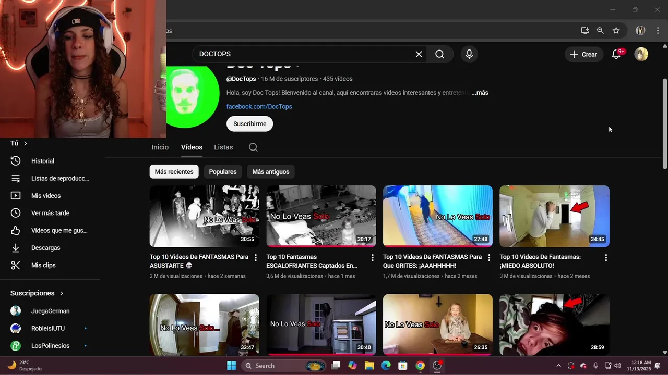
Task: Play the 30:55 video thumbnail
Action: tap(205, 216)
